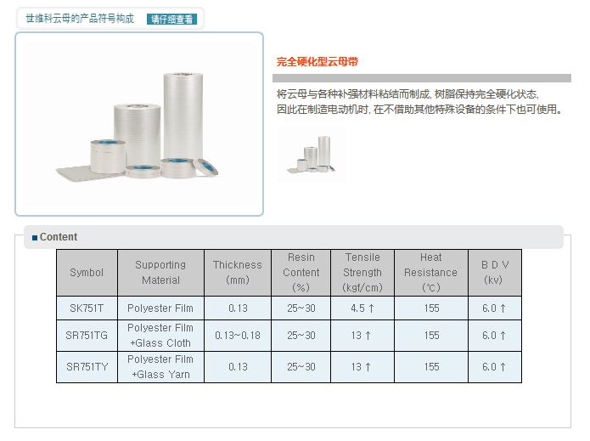
Task: Click the Heat Resistance column header
Action: [x=430, y=273]
